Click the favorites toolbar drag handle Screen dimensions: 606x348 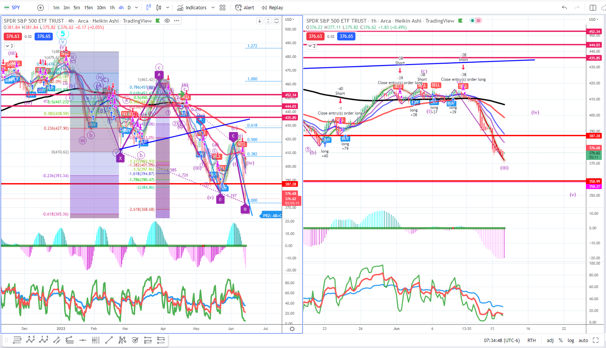click(6, 340)
